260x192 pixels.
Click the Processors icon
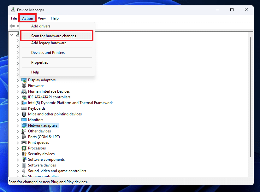coord(24,148)
